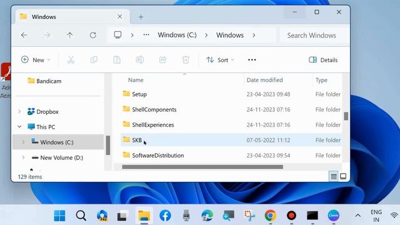Expand the Windows (C:) drive node
Image resolution: width=400 pixels, height=225 pixels.
[x=23, y=142]
